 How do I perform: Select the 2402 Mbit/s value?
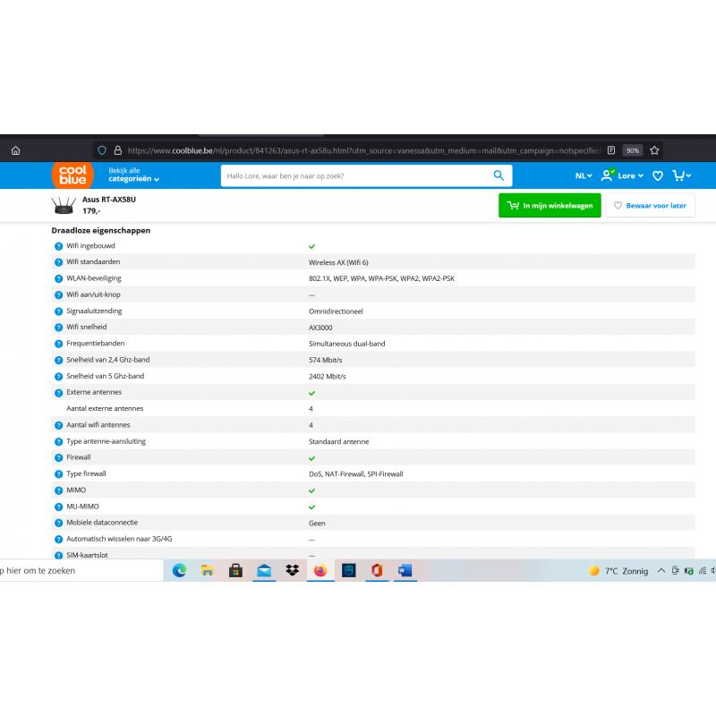pos(328,377)
